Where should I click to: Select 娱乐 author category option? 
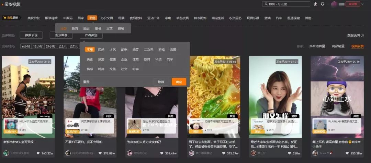point(101,50)
